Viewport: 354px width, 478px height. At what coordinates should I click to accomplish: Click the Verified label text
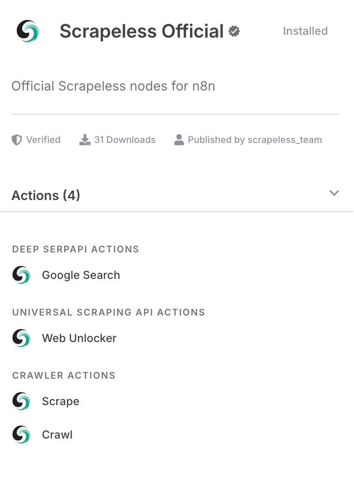[x=43, y=140]
